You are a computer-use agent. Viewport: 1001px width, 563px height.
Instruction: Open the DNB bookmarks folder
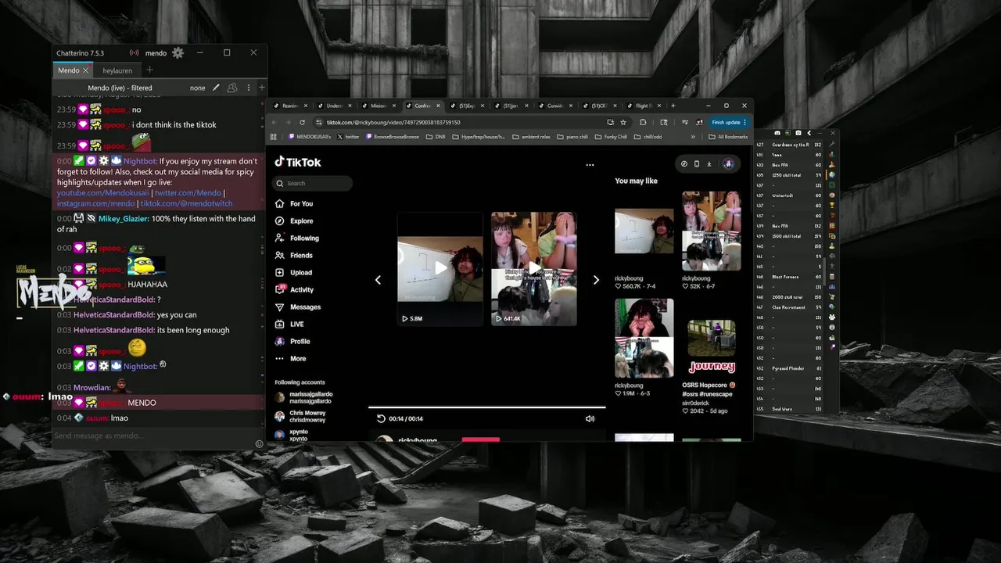click(x=436, y=137)
